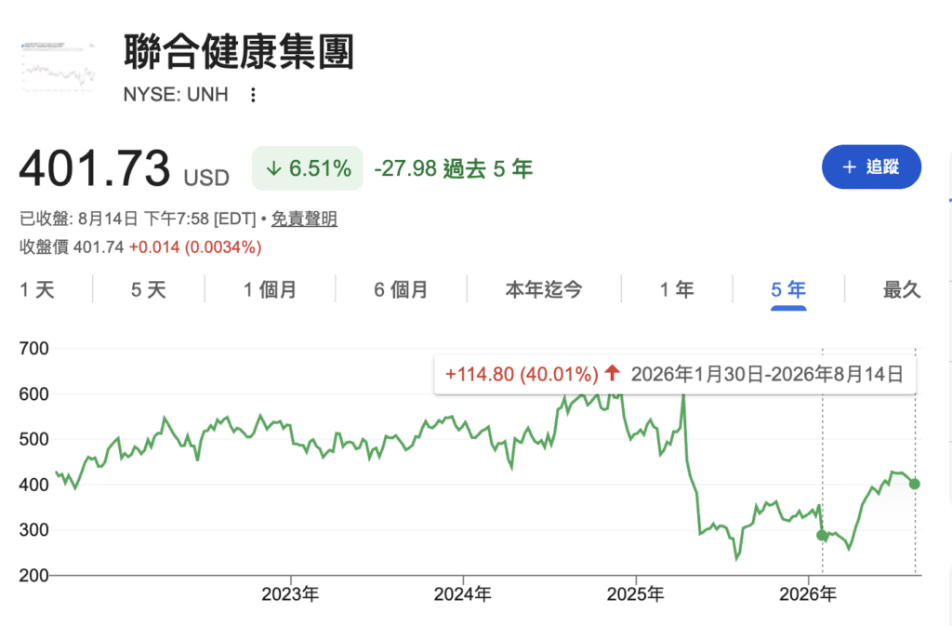This screenshot has width=952, height=626.
Task: Click the 200 y-axis label
Action: coord(34,575)
